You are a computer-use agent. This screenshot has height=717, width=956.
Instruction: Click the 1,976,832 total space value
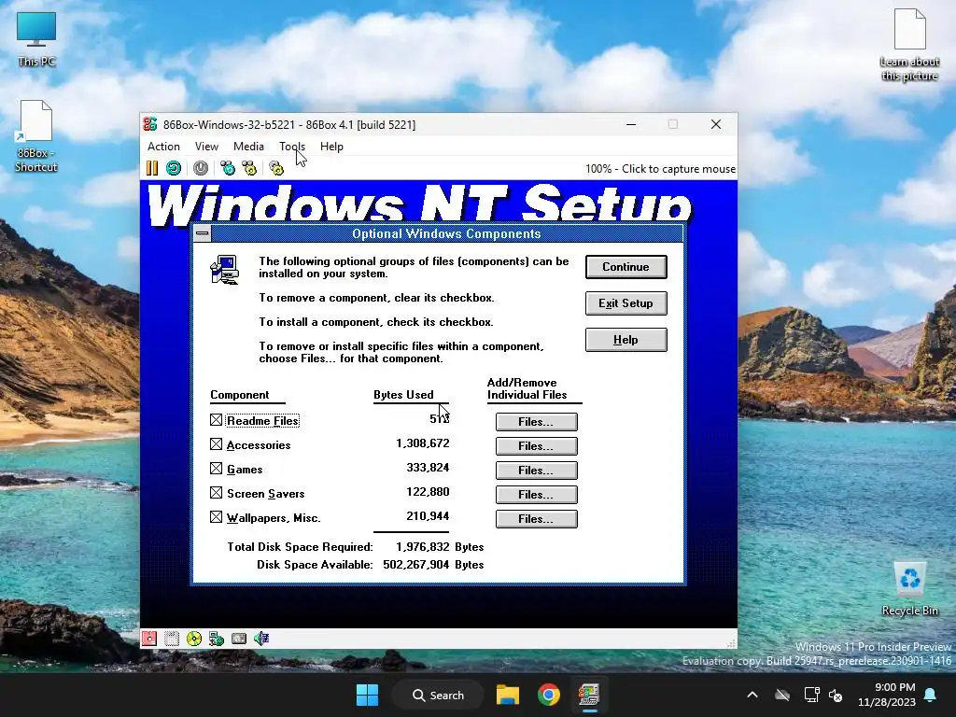pos(423,547)
